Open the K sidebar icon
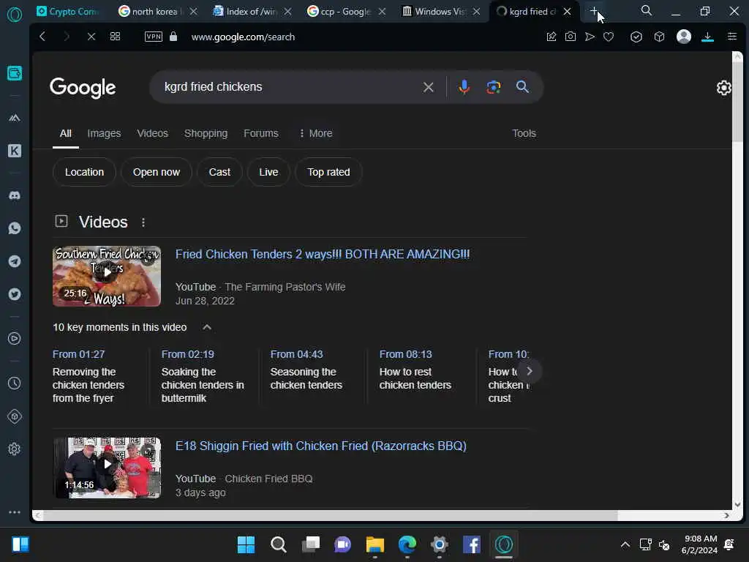The height and width of the screenshot is (562, 749). (15, 151)
